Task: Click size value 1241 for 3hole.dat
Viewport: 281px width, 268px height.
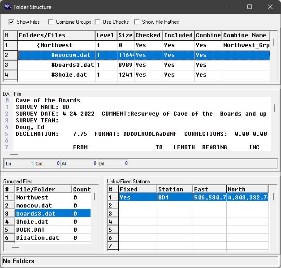Action: 125,75
